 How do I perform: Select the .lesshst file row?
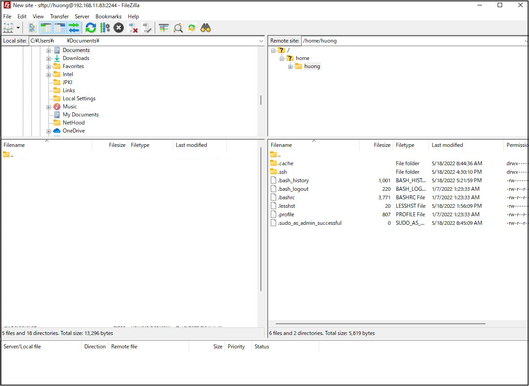click(398, 206)
